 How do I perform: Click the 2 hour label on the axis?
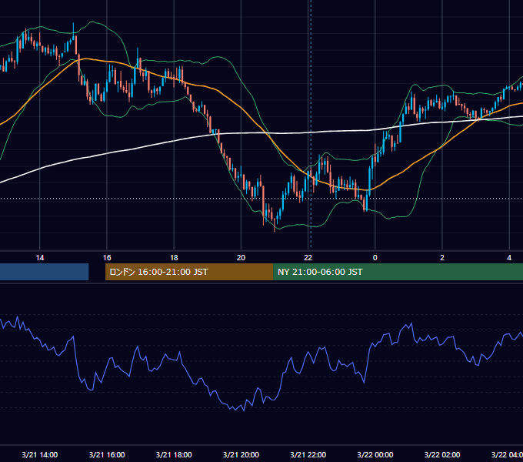[442, 258]
